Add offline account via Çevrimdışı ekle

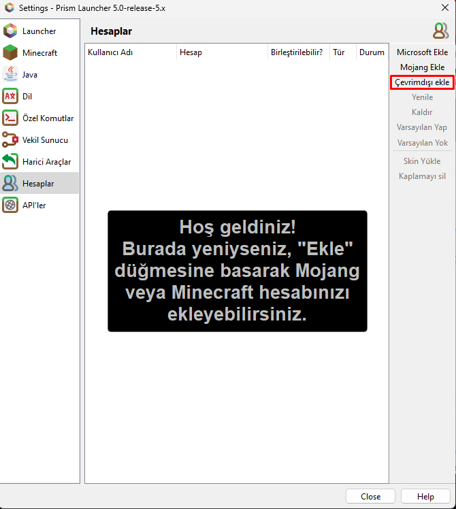click(x=422, y=82)
